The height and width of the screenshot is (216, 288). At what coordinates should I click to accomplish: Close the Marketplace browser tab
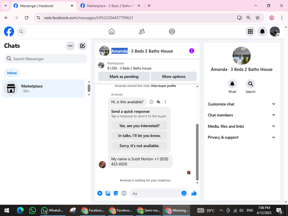[x=139, y=6]
